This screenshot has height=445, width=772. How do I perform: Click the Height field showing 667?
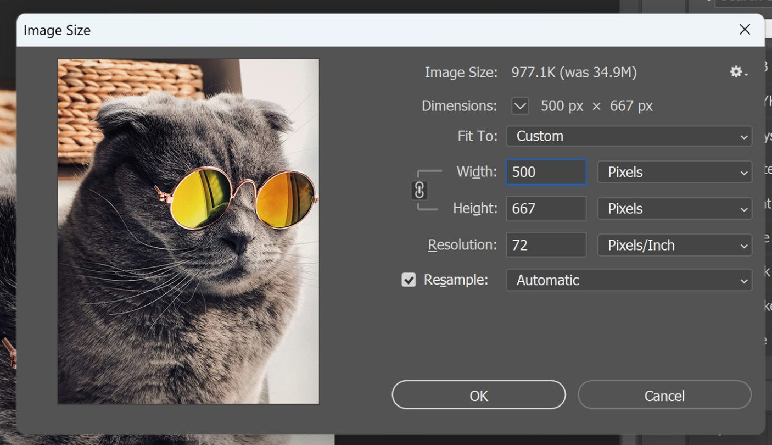(546, 209)
